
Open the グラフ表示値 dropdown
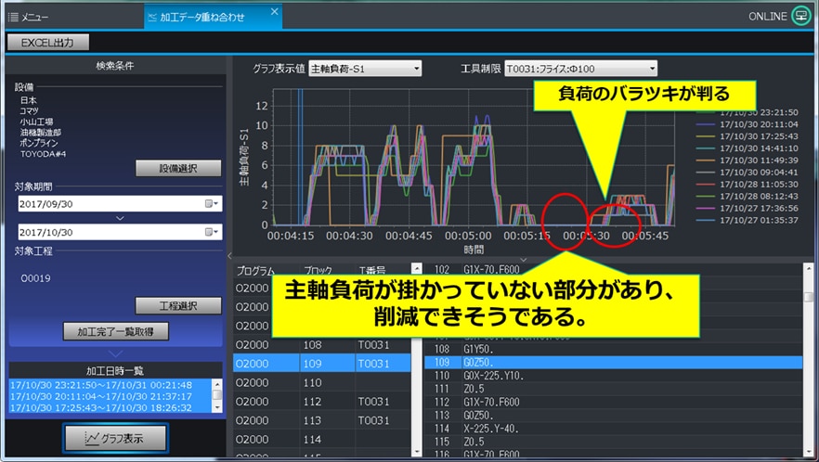click(365, 68)
